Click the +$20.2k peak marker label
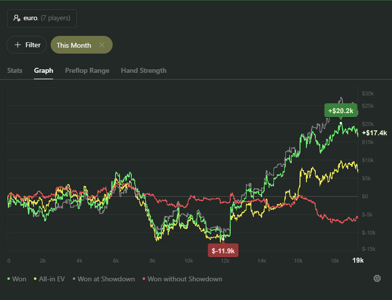Image resolution: width=392 pixels, height=300 pixels. click(x=340, y=111)
